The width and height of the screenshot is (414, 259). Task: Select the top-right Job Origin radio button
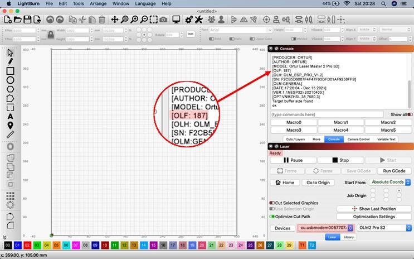pyautogui.click(x=399, y=190)
